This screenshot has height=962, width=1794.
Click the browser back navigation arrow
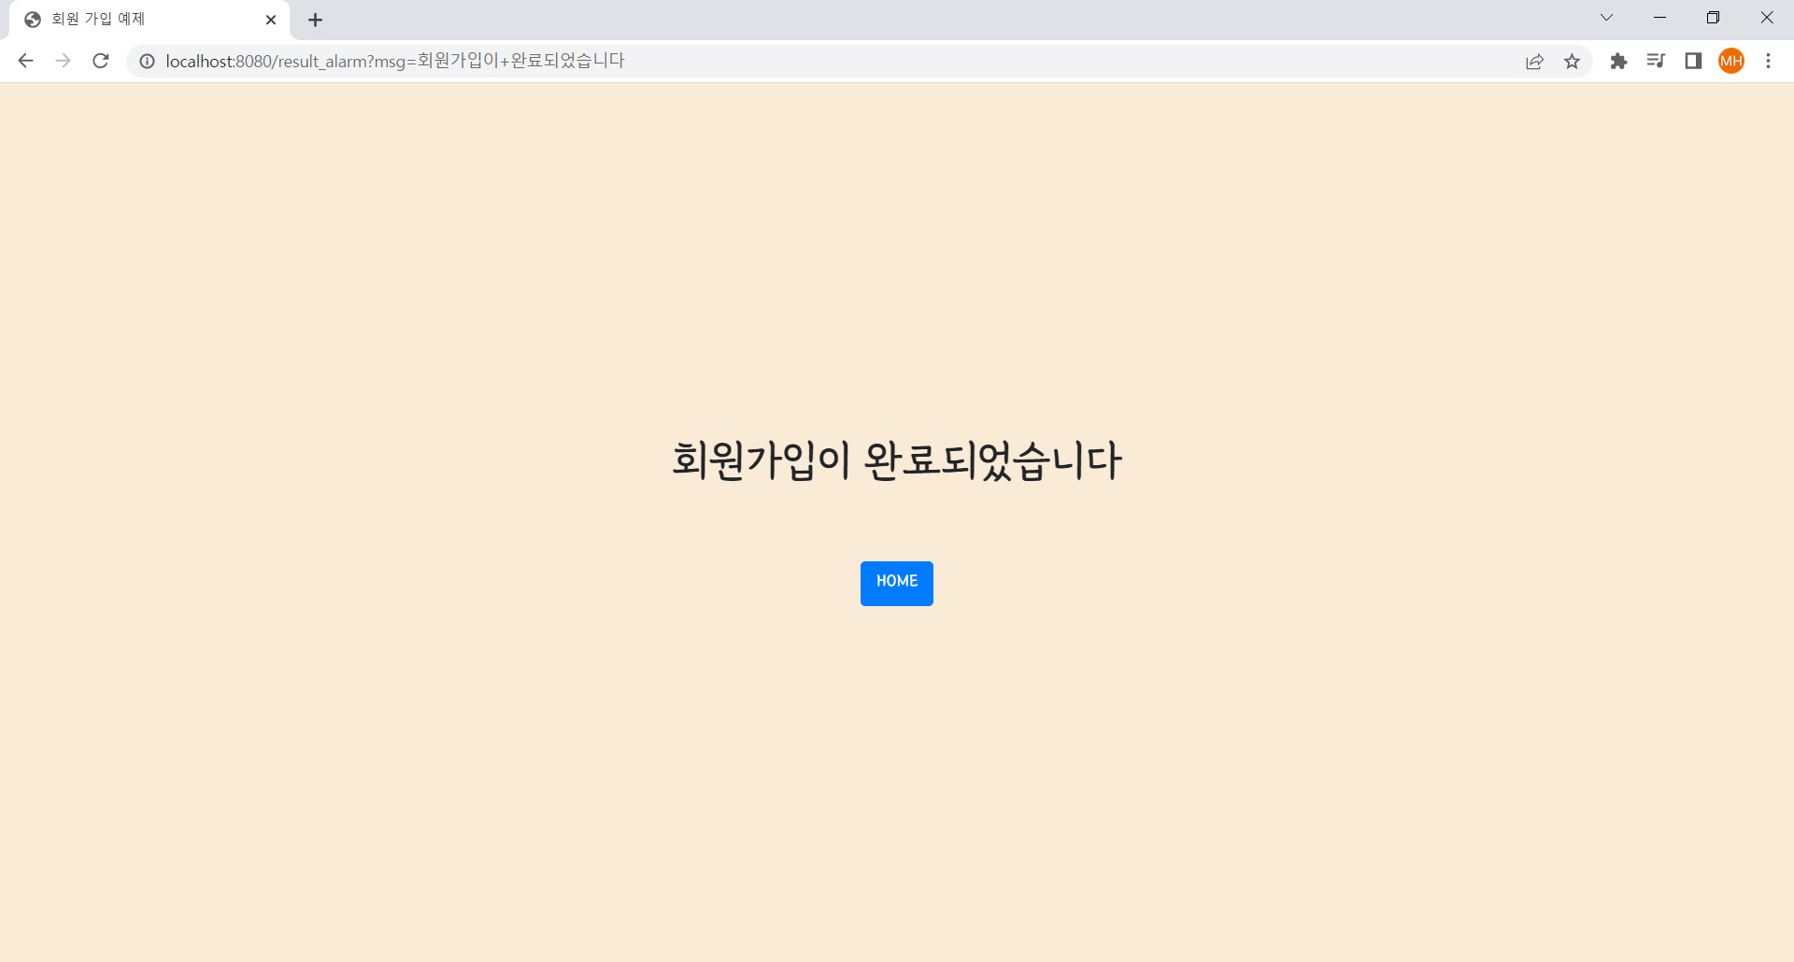(25, 61)
